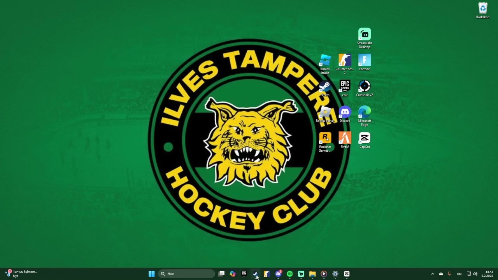498x280 pixels.
Task: Launch Copilot from the taskbar
Action: click(x=233, y=274)
